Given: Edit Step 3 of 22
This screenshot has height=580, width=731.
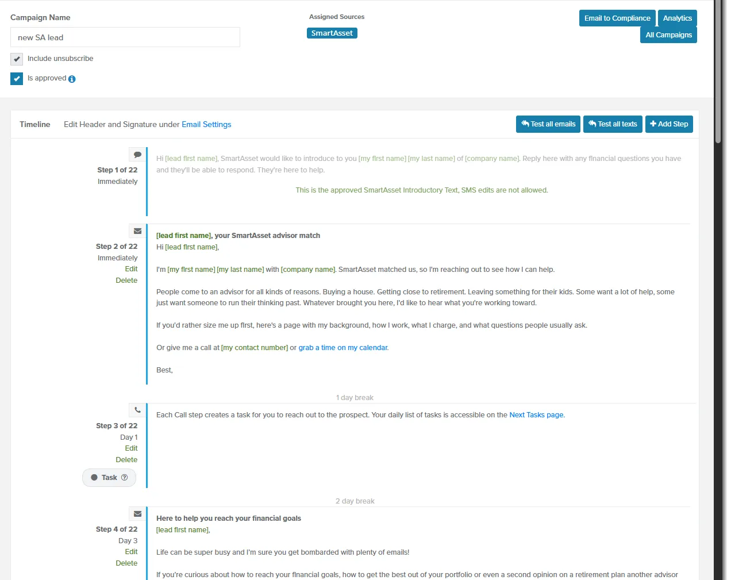Looking at the screenshot, I should click(x=131, y=448).
